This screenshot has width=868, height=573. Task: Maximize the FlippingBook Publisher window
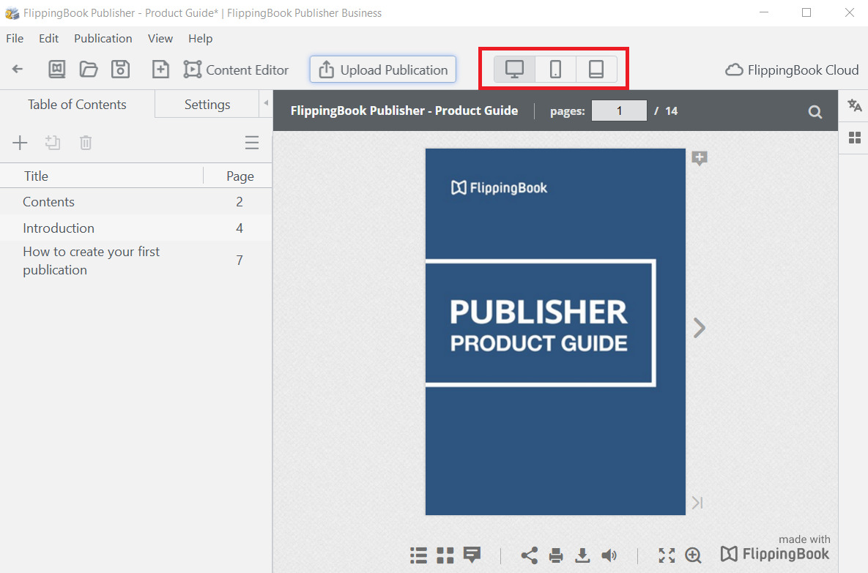806,12
